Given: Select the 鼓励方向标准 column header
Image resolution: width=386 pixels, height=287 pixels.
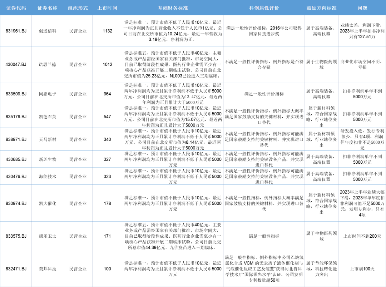Looking at the screenshot, I should (x=321, y=8).
